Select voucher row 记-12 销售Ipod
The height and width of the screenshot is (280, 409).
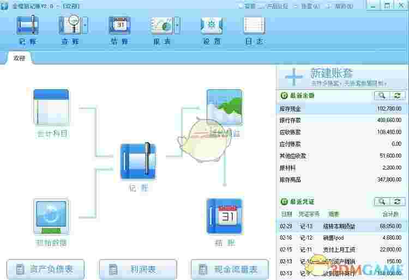[x=341, y=238]
